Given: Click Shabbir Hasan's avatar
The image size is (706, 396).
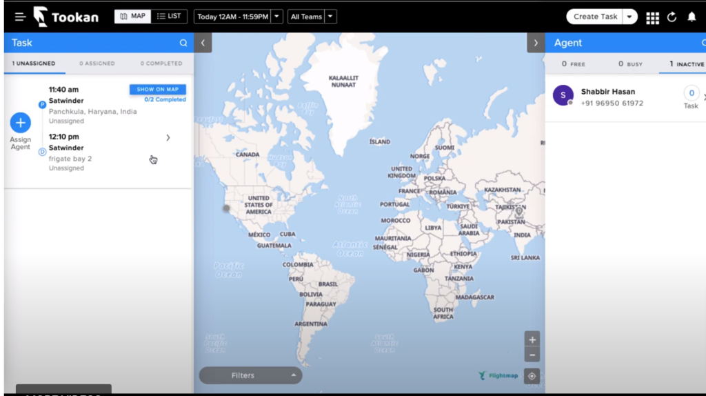Looking at the screenshot, I should [x=563, y=95].
